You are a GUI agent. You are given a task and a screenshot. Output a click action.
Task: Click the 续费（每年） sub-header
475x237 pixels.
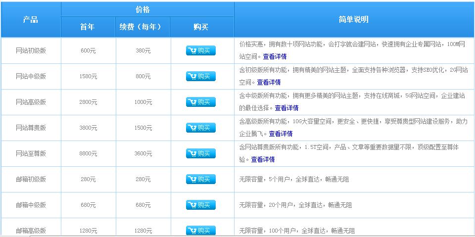click(142, 27)
